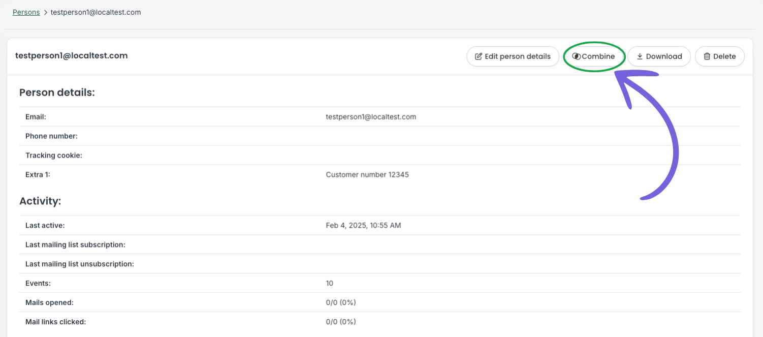Select the Email value in Person details

(370, 117)
